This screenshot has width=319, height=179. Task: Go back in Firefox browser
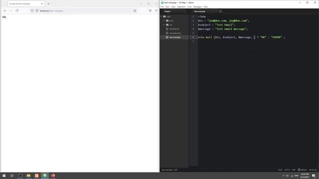[x=5, y=10]
